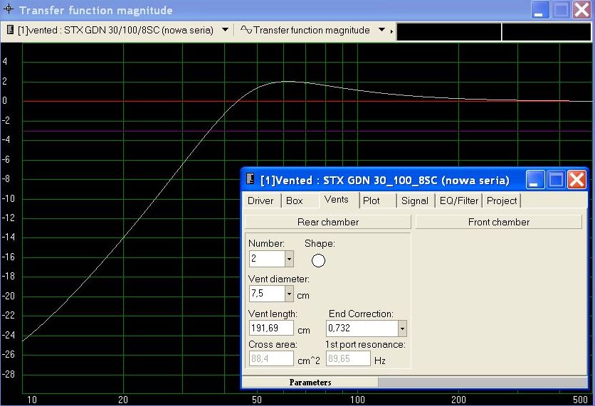Switch to the Project tab
Image resolution: width=595 pixels, height=406 pixels.
502,201
